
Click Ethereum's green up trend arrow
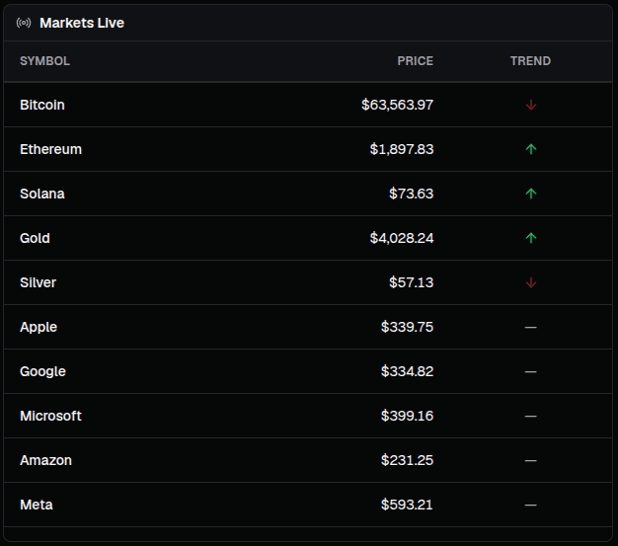tap(530, 149)
